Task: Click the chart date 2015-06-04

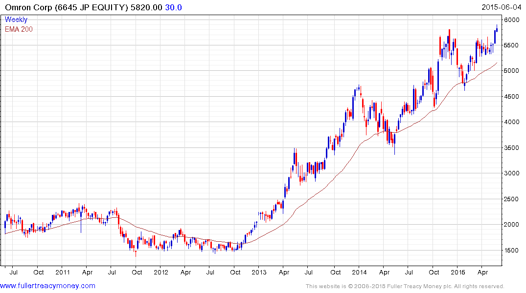Action: pos(502,7)
